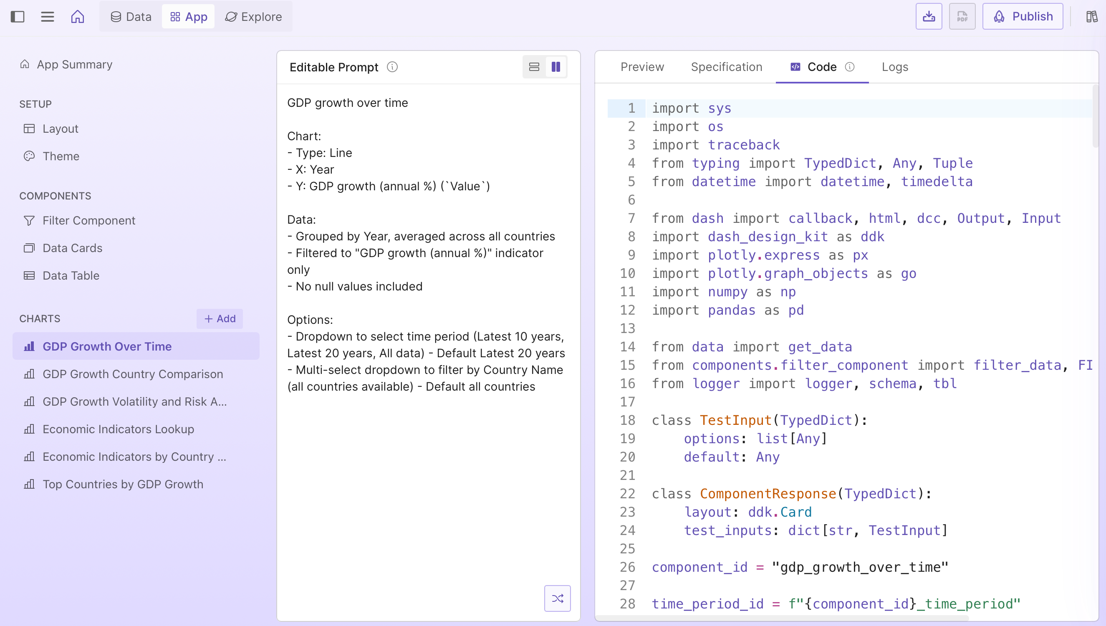The height and width of the screenshot is (626, 1106).
Task: Switch to the Specification tab
Action: (x=727, y=67)
